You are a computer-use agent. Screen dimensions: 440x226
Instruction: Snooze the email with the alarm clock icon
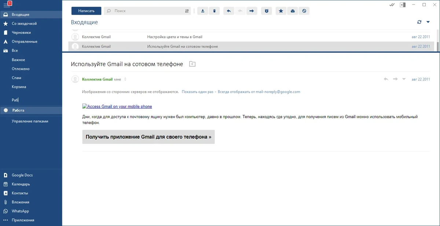267,11
